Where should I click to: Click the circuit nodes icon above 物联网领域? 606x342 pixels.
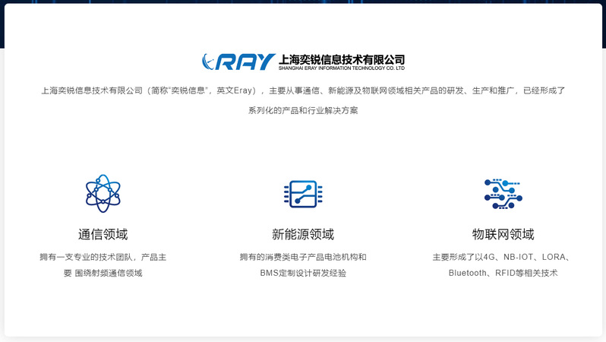tap(503, 194)
